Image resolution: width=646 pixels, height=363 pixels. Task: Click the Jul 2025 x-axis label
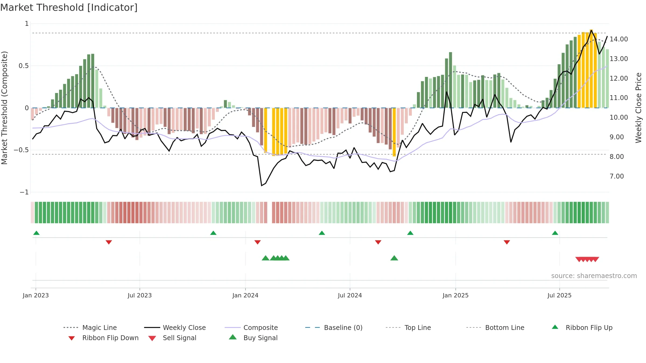pos(560,295)
